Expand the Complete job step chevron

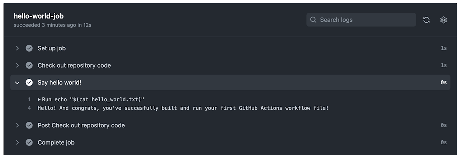click(x=17, y=142)
